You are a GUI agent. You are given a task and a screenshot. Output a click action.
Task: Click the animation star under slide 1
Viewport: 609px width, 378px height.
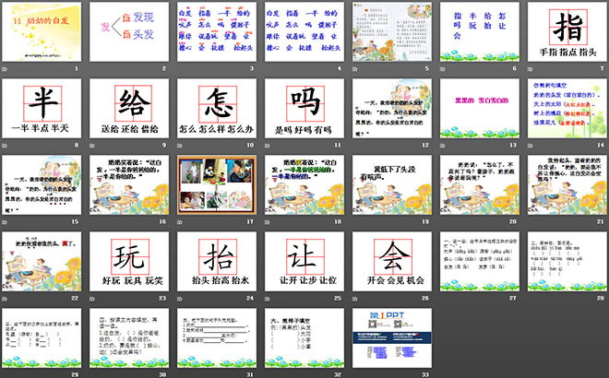point(5,69)
